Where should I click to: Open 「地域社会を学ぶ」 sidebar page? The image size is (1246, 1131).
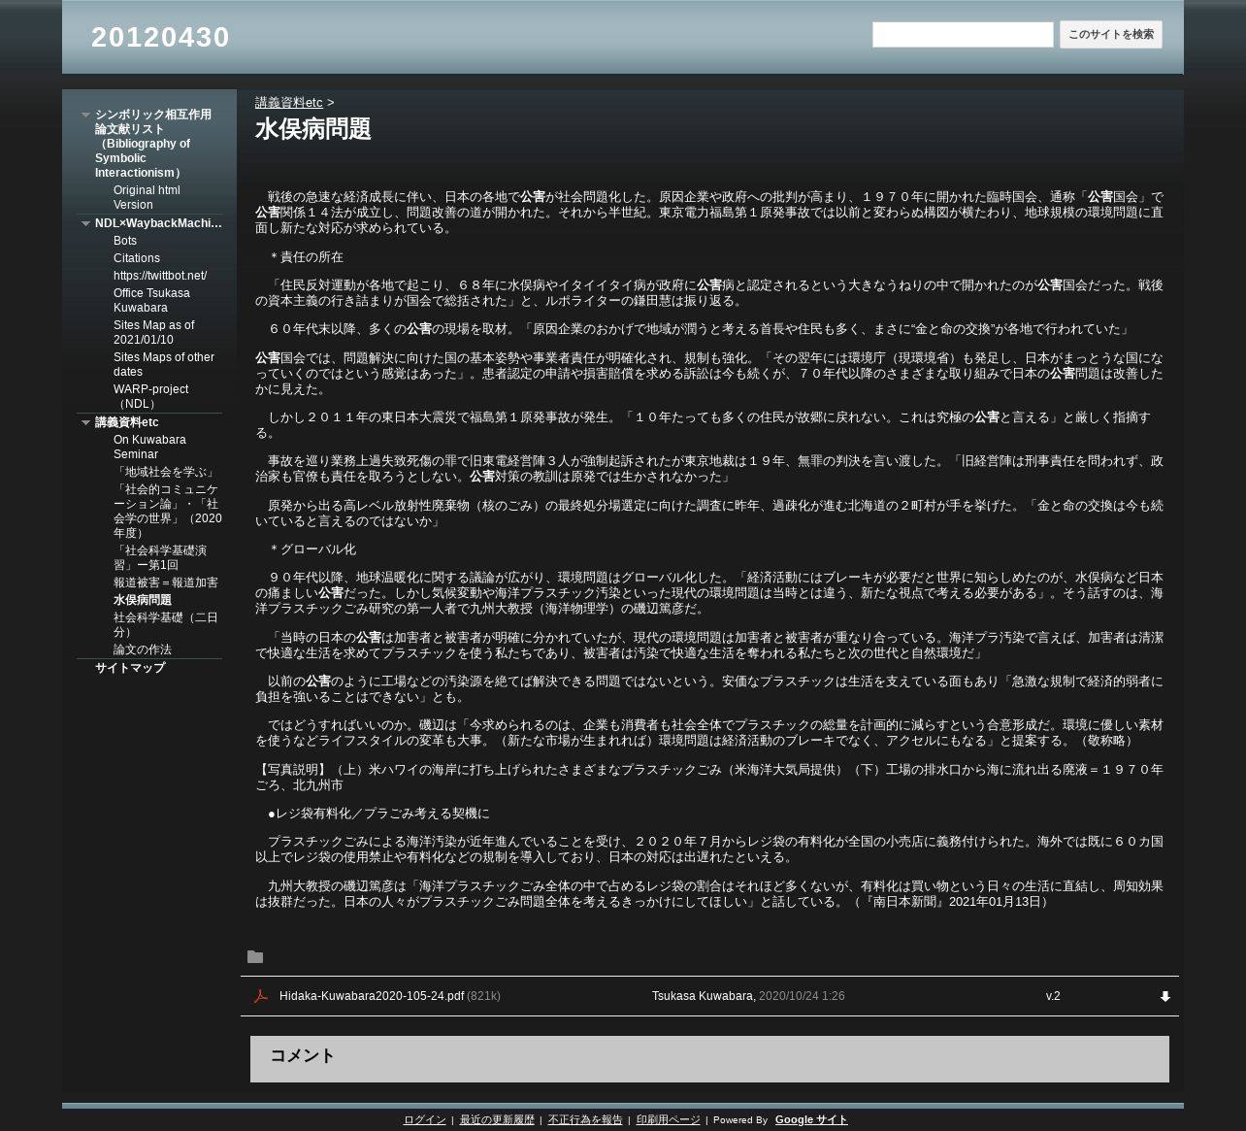[x=165, y=472]
